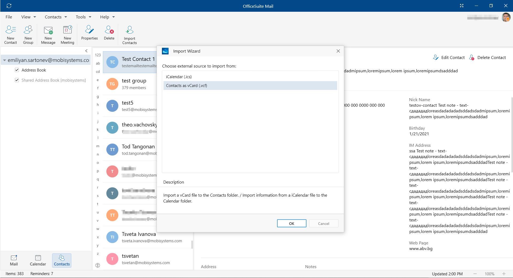
Task: Create a New Contact
Action: click(10, 35)
